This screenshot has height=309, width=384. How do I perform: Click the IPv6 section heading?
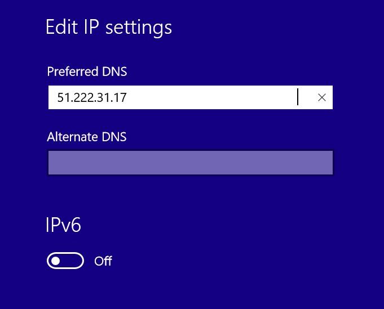pos(63,225)
